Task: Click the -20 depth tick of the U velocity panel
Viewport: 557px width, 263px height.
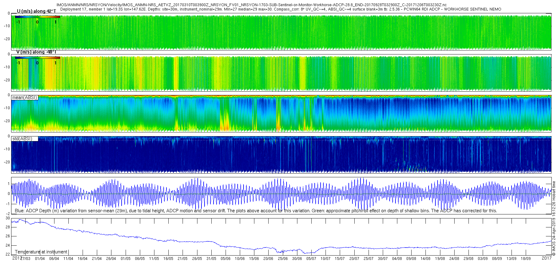Action: [x=7, y=39]
